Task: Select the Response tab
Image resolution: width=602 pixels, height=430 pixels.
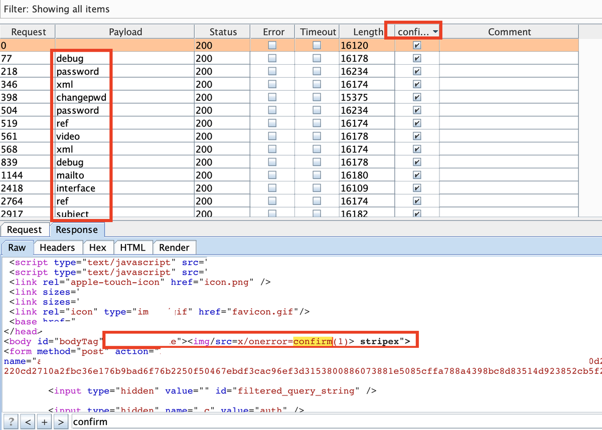Action: pyautogui.click(x=77, y=230)
